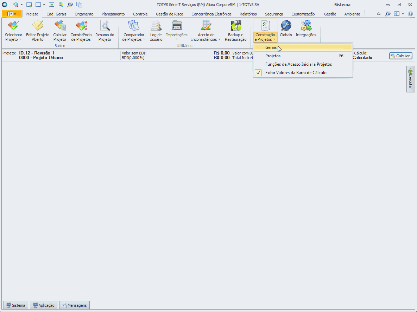Click the Importações printer icon
The width and height of the screenshot is (417, 312).
coord(177,26)
